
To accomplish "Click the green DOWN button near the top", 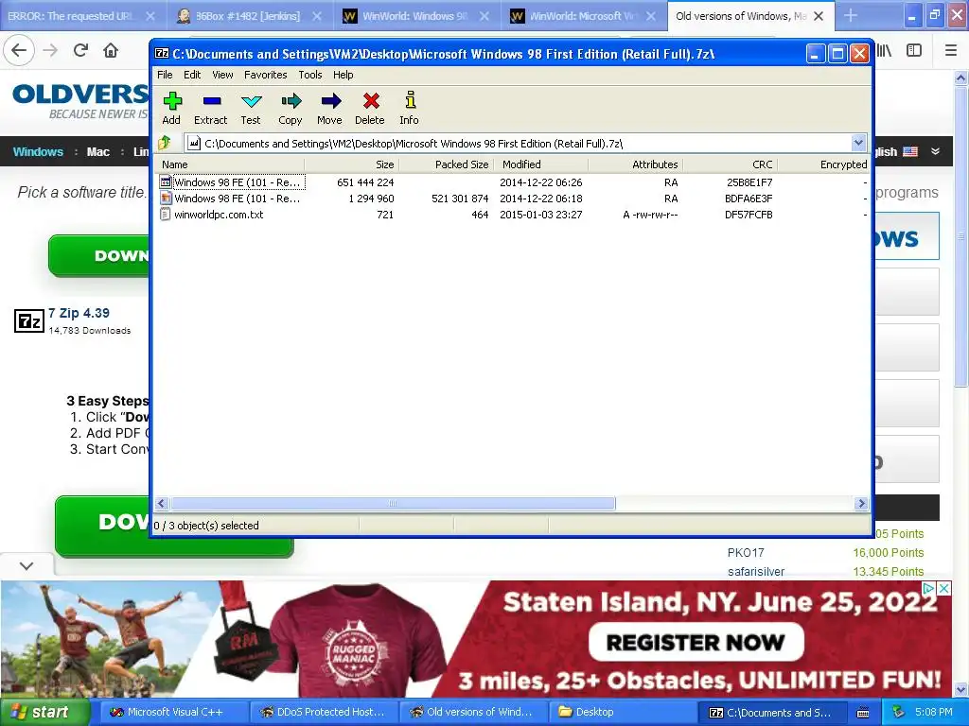I will pyautogui.click(x=98, y=255).
